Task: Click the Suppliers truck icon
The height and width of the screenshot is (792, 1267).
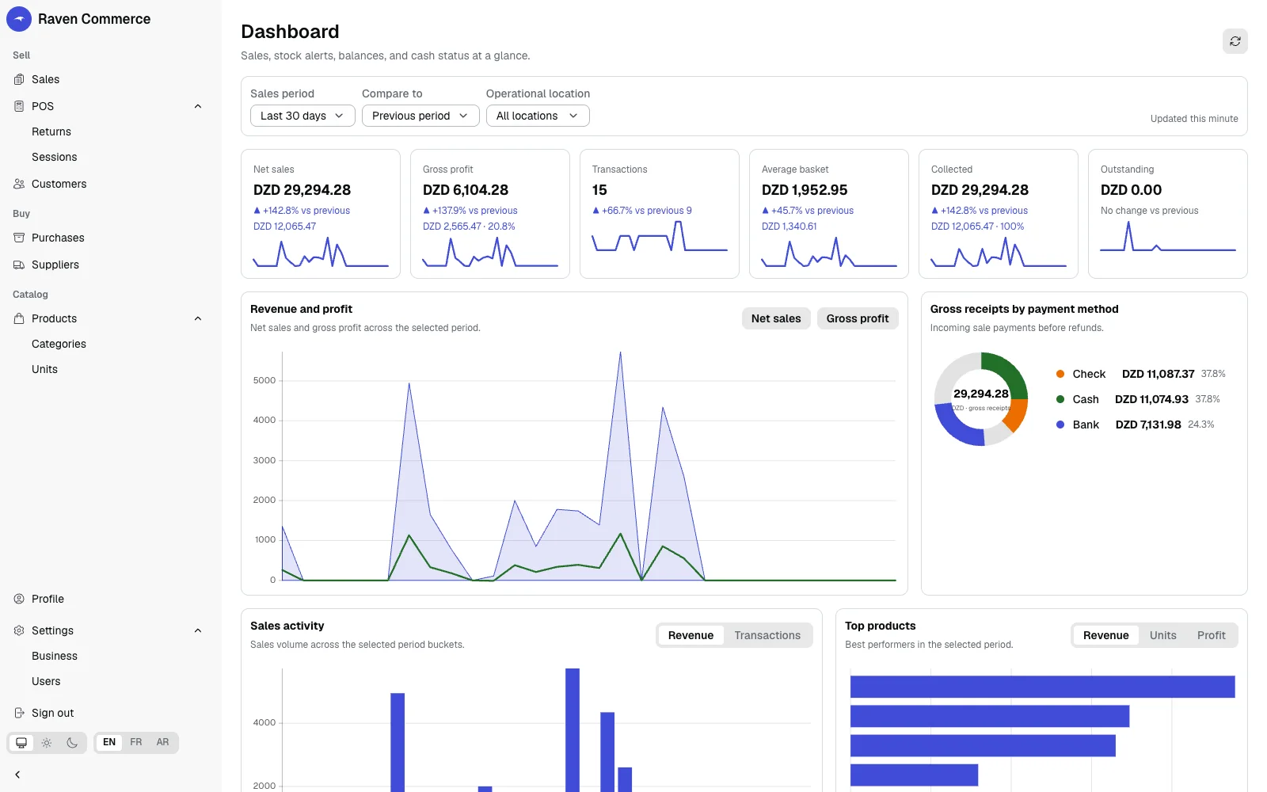Action: pyautogui.click(x=19, y=265)
